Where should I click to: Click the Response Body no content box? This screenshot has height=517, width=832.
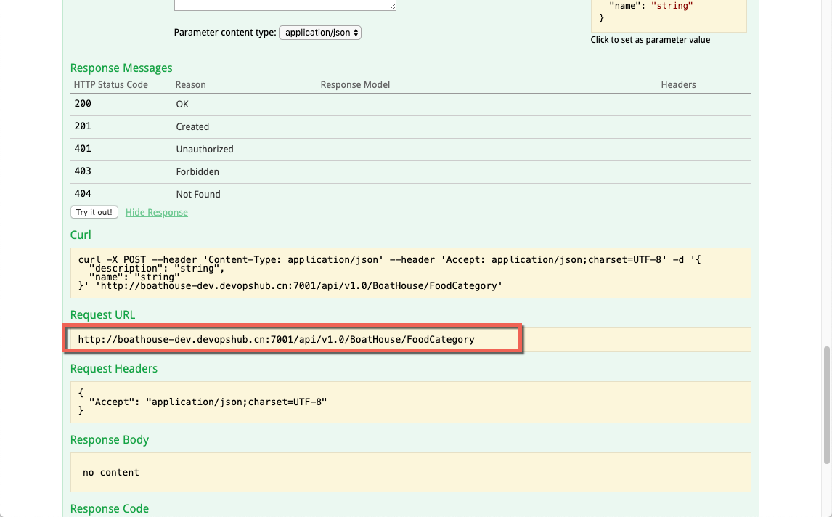411,473
